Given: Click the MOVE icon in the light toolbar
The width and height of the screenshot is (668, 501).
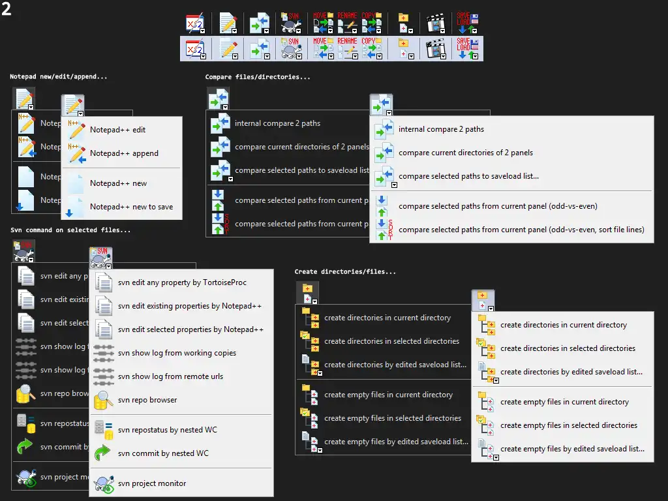Looking at the screenshot, I should coord(324,48).
